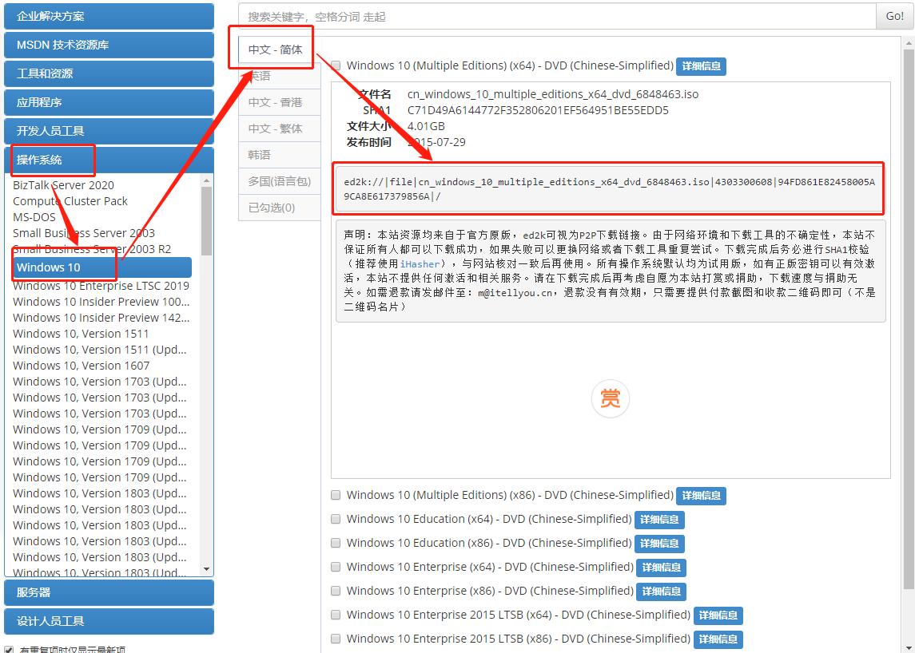Image resolution: width=915 pixels, height=653 pixels.
Task: Select Windows 10 Insider Preview 142... entry
Action: 101,318
